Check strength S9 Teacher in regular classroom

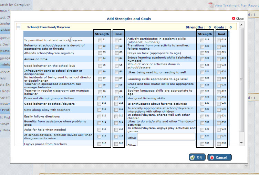100,92
